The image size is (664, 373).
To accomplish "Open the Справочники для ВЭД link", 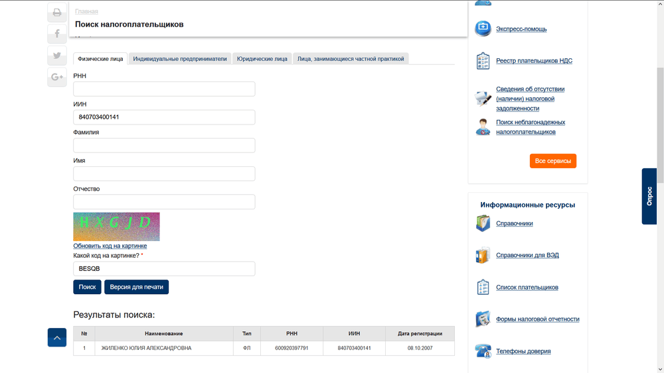I will (528, 255).
